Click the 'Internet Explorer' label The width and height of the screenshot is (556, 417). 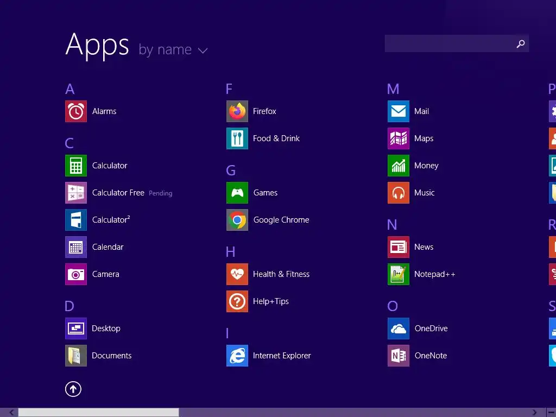282,356
